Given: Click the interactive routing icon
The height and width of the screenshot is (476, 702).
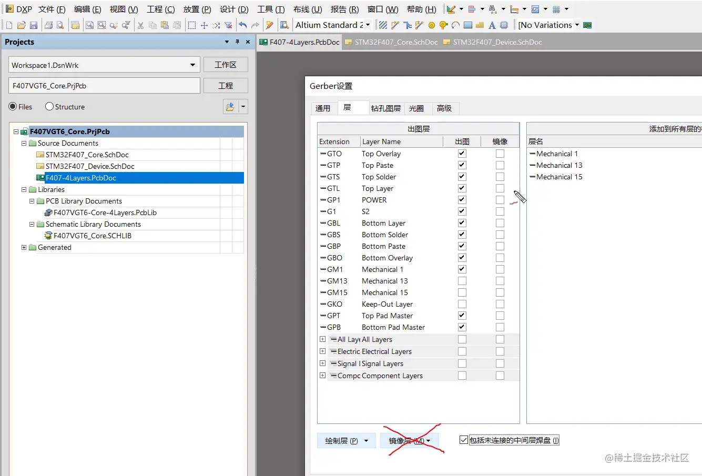Looking at the screenshot, I should (x=395, y=25).
